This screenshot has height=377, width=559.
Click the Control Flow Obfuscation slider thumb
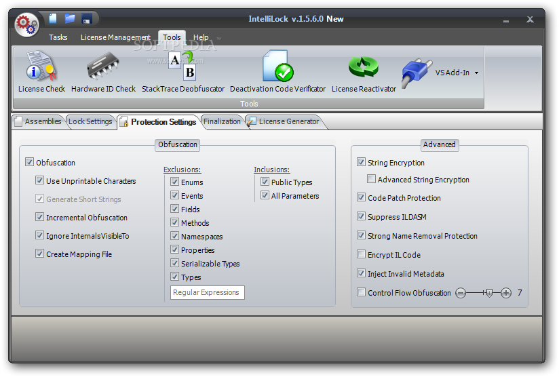[489, 293]
